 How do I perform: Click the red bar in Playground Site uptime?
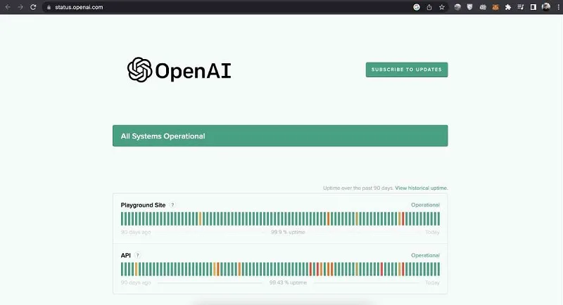(403, 219)
